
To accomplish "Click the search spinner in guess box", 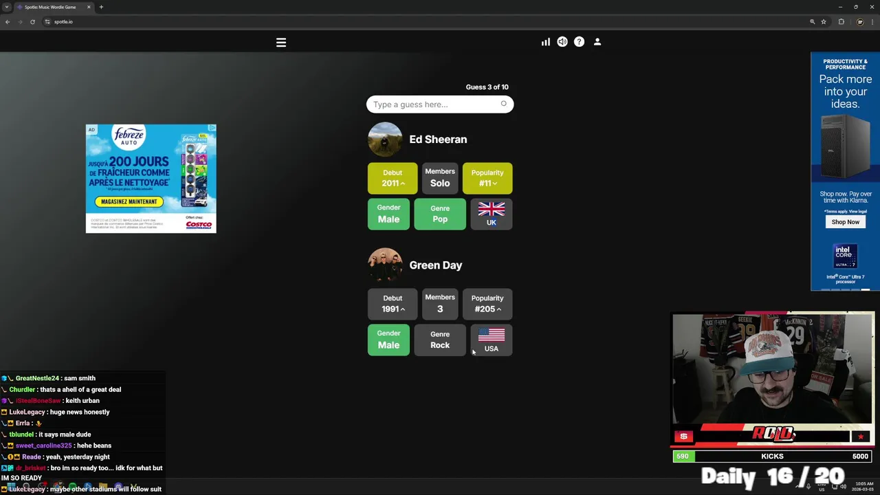I will pos(504,104).
